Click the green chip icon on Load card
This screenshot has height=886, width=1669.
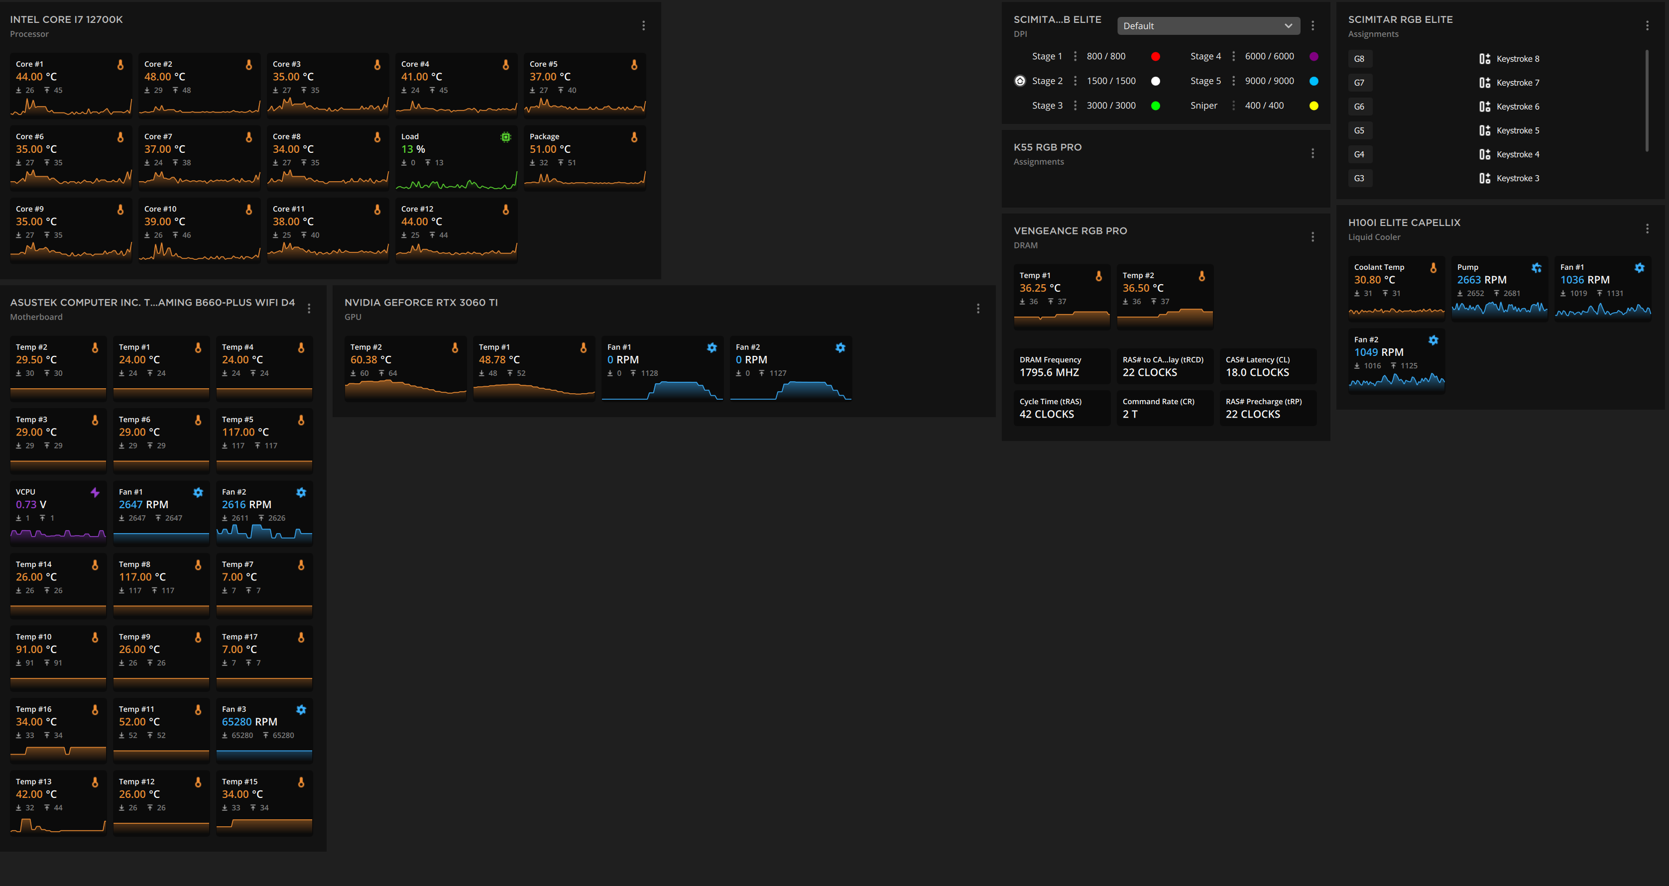(x=506, y=137)
